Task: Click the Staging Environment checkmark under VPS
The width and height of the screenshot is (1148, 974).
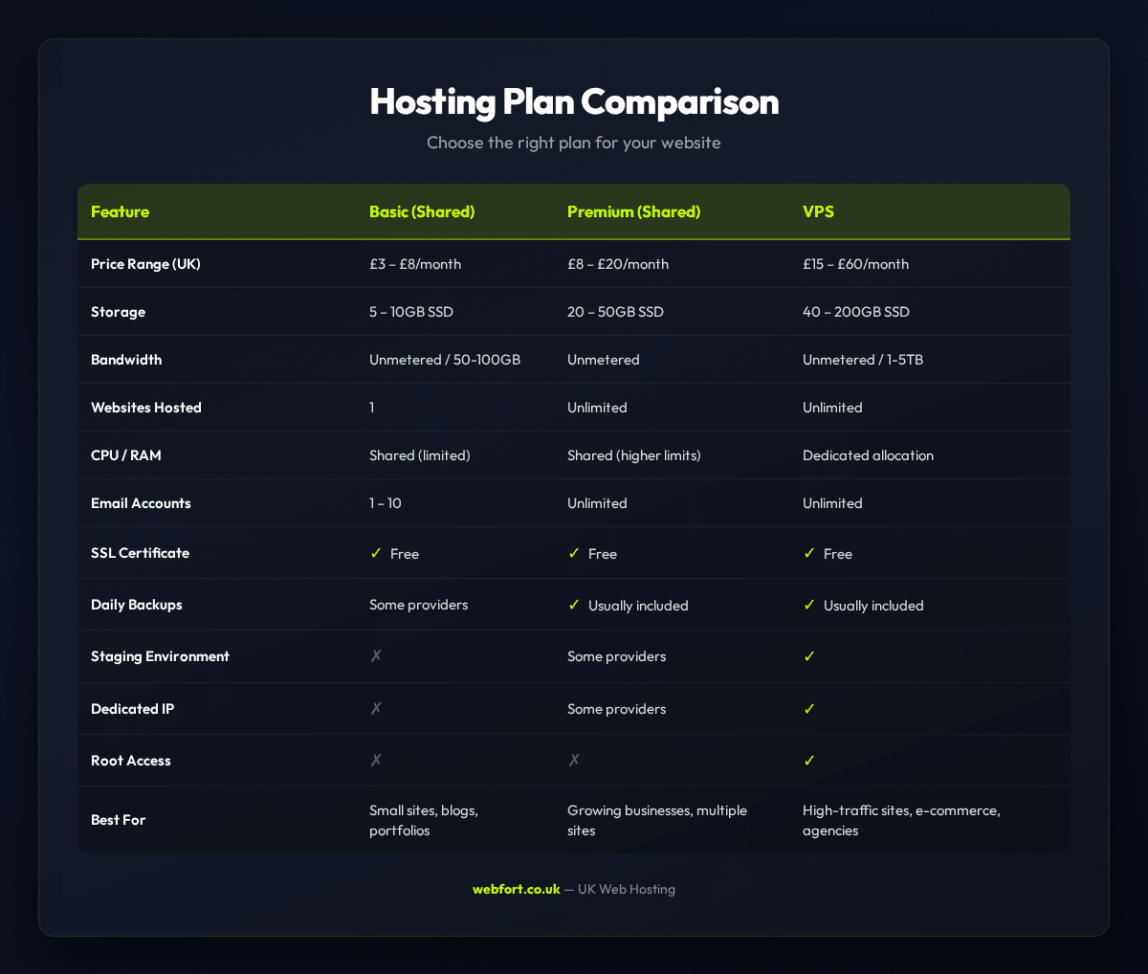Action: [809, 656]
